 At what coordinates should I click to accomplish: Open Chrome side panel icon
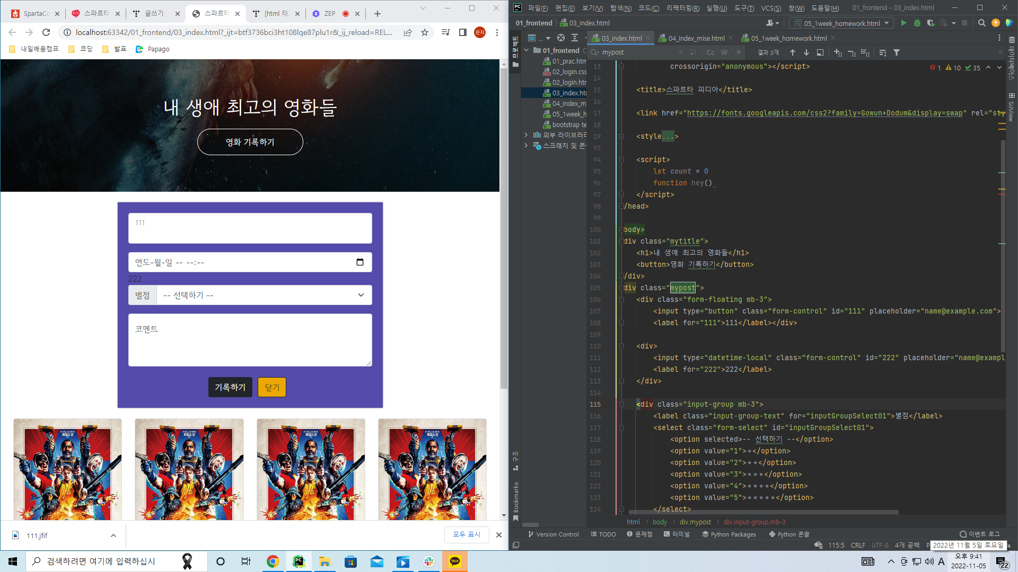(x=463, y=32)
